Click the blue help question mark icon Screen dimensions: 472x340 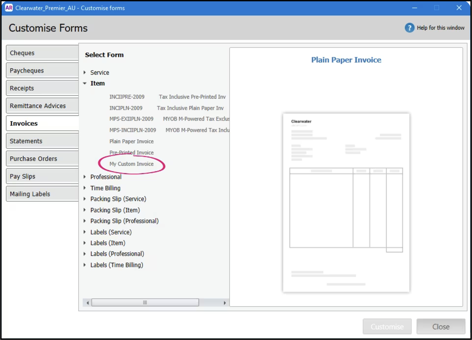coord(409,28)
